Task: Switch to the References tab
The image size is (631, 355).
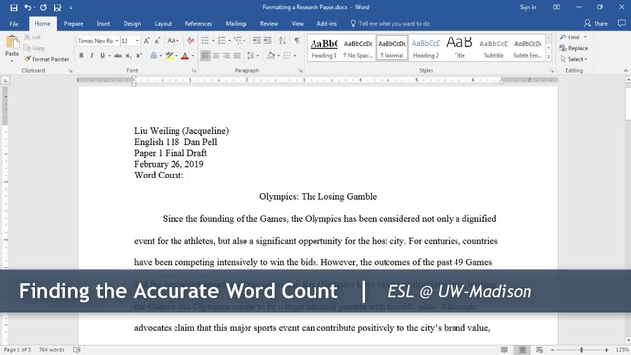Action: click(198, 24)
